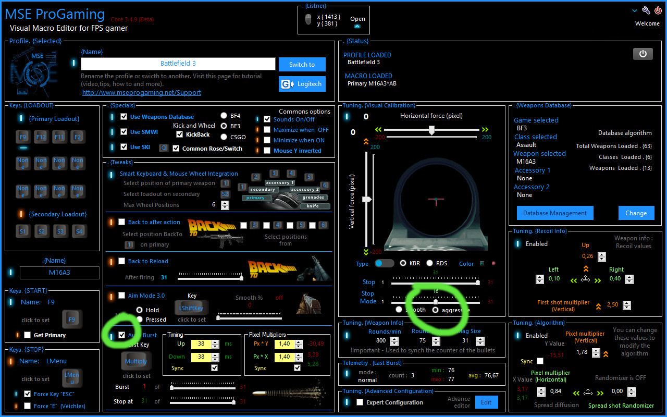
Task: Select the RDS type radio button
Action: coord(430,263)
